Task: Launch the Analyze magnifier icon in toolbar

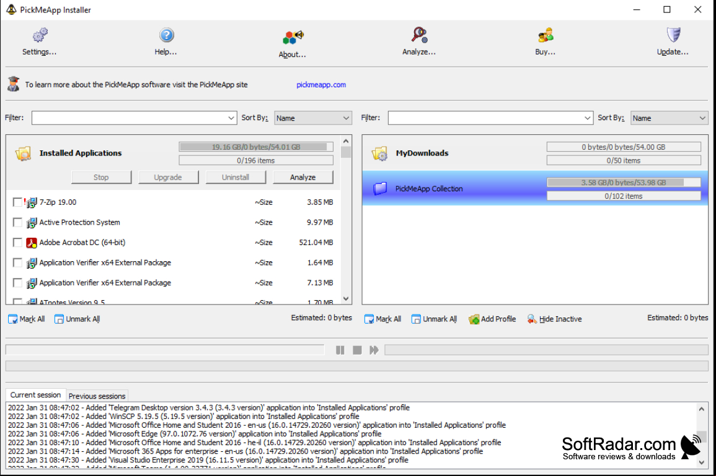Action: click(x=418, y=35)
